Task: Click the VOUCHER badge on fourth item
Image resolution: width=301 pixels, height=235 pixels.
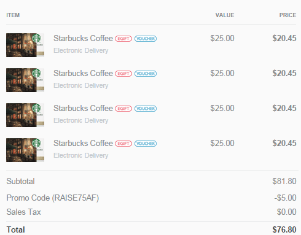Action: point(146,144)
